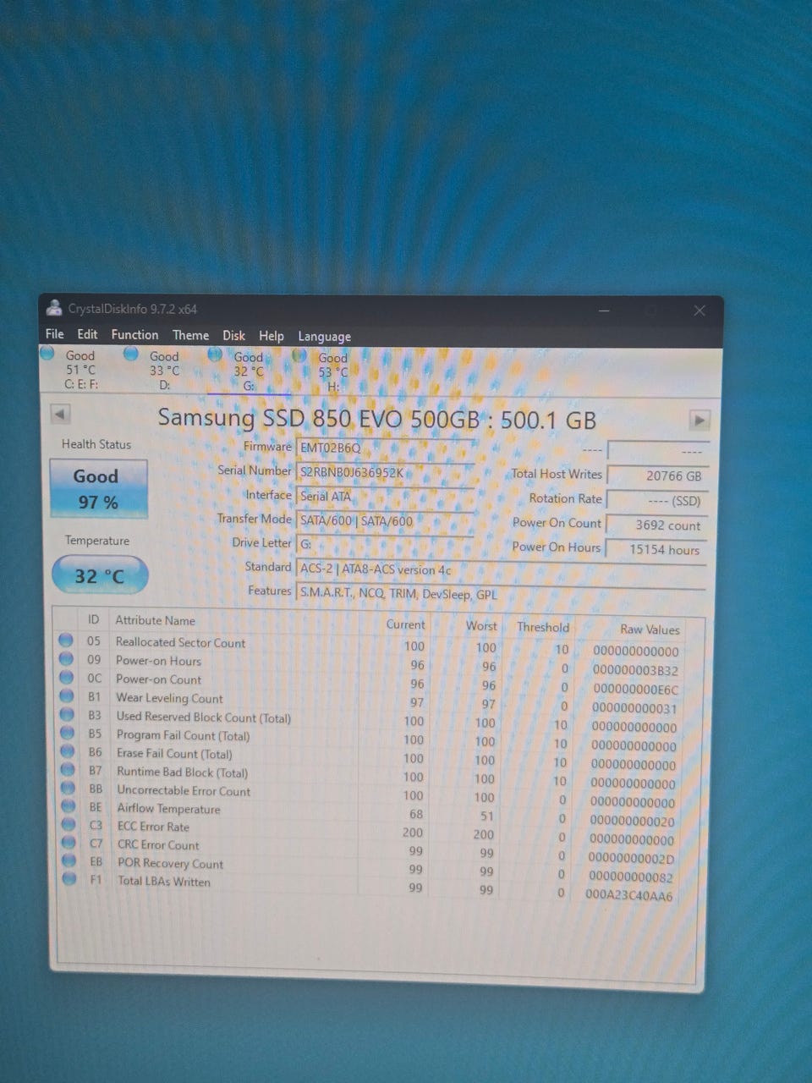Select the C: E: F: disk status icon
The height and width of the screenshot is (1083, 812).
[x=48, y=354]
